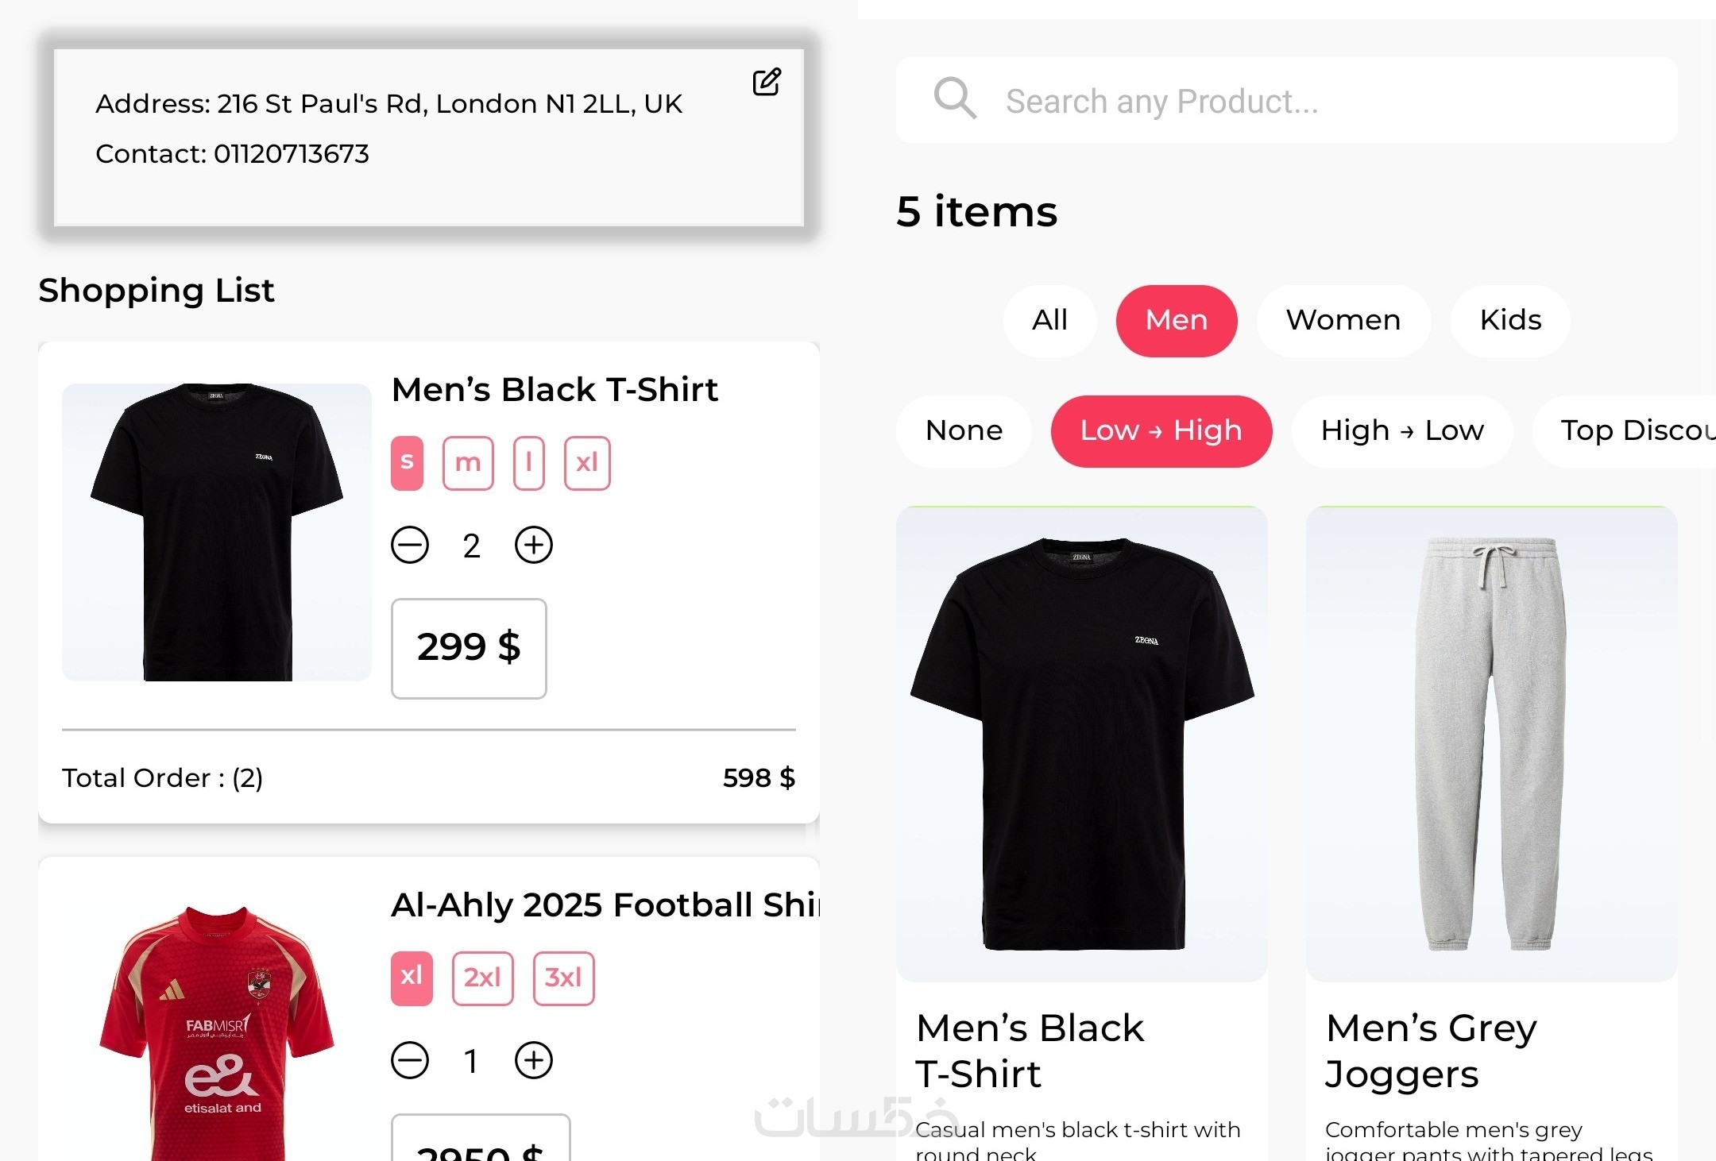The width and height of the screenshot is (1716, 1161).
Task: Type in the Search any Product field
Action: point(1319,101)
